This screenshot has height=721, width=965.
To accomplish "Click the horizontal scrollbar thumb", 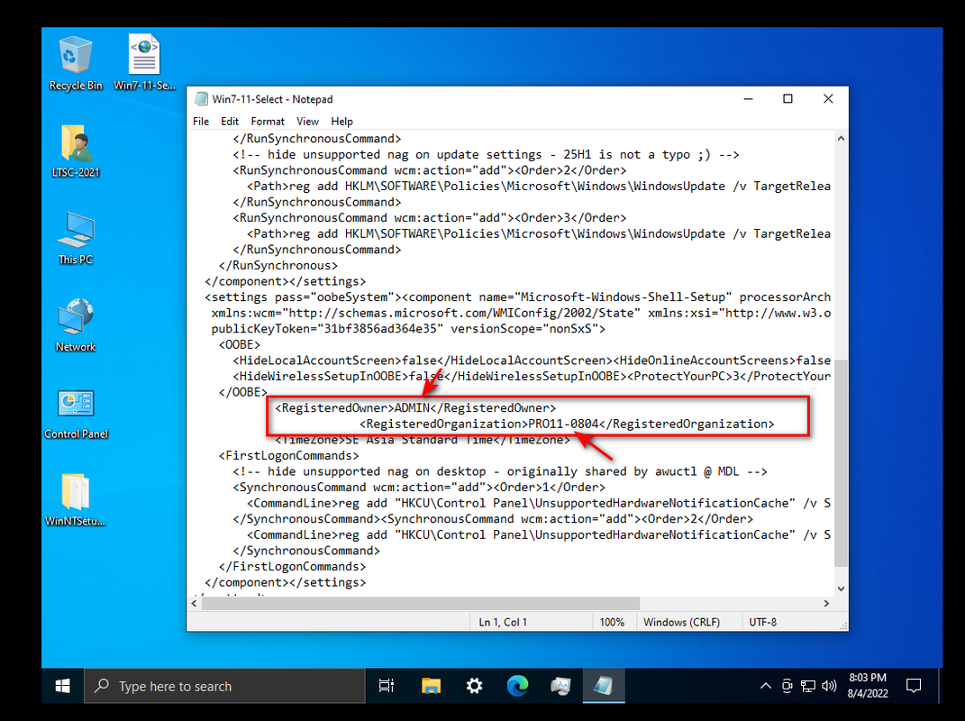I will [421, 604].
